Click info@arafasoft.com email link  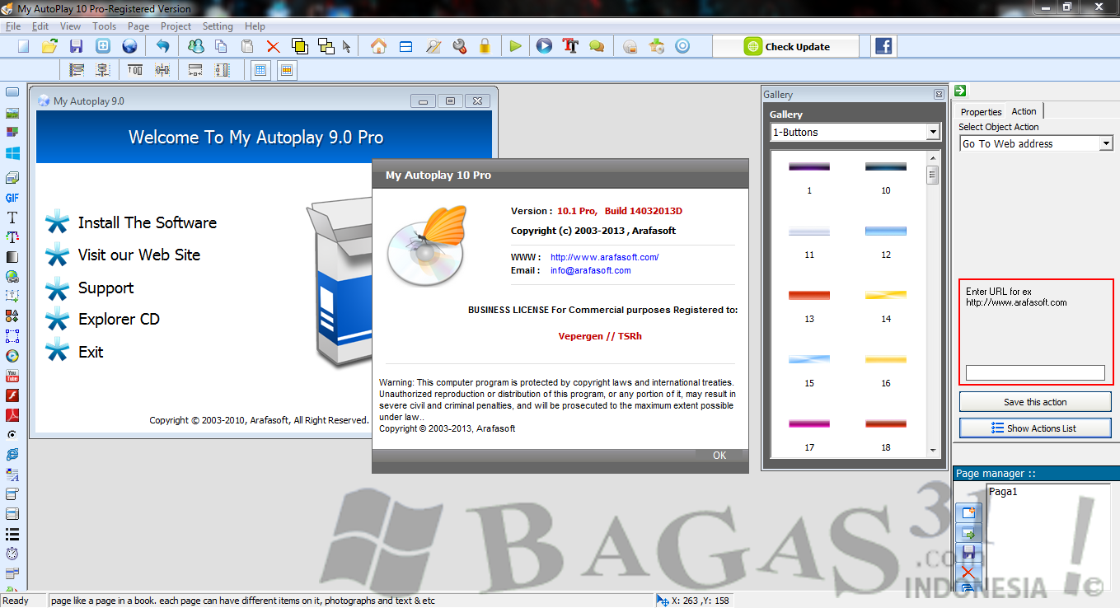coord(590,270)
